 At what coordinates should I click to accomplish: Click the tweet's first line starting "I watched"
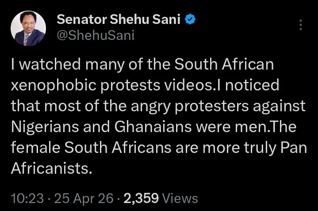coord(142,64)
